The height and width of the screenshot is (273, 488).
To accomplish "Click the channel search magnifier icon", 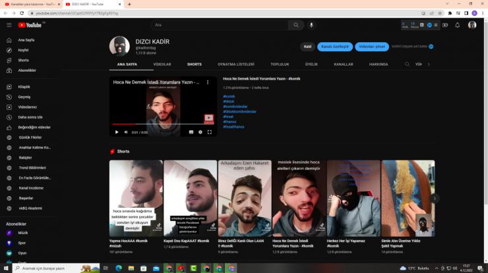I will (407, 64).
